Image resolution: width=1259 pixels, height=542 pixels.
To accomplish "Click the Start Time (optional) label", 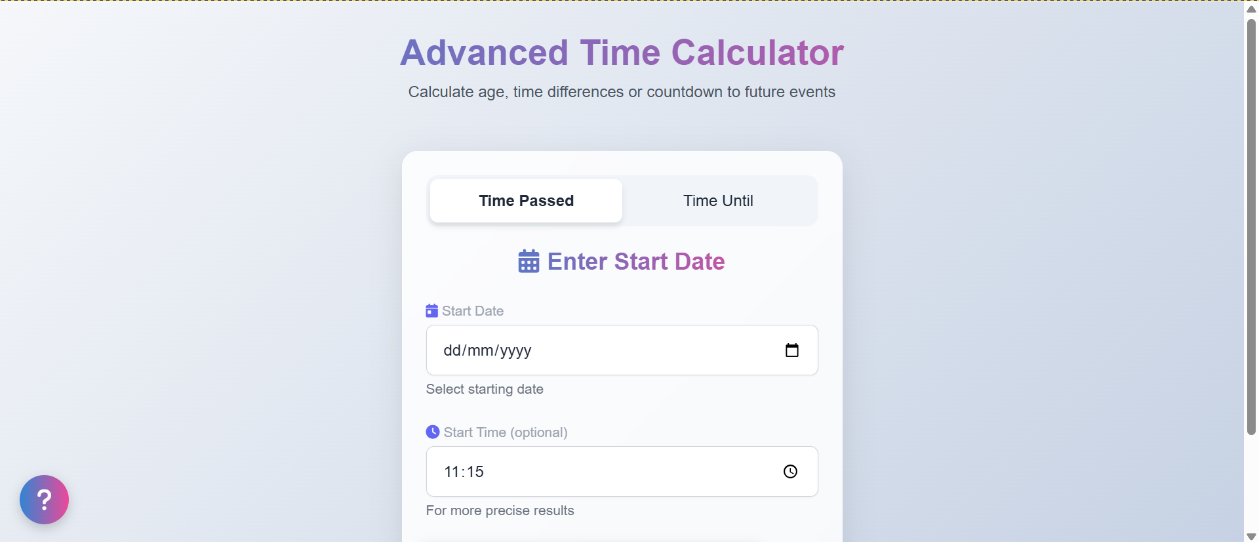I will (x=505, y=432).
